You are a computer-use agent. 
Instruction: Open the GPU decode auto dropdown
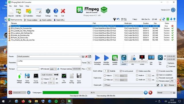[53, 69]
